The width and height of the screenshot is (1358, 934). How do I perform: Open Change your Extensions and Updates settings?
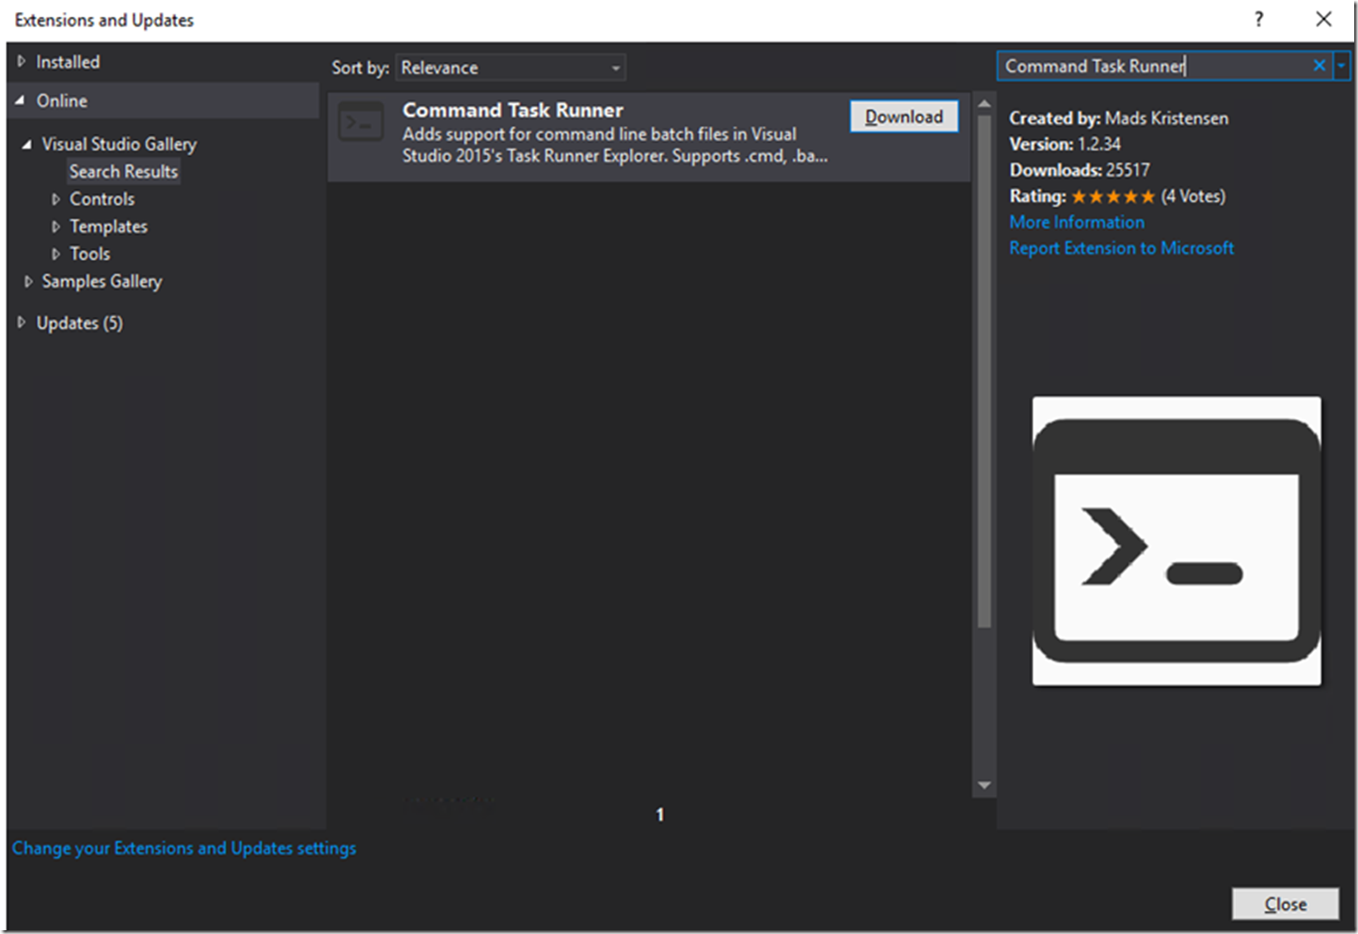(184, 848)
